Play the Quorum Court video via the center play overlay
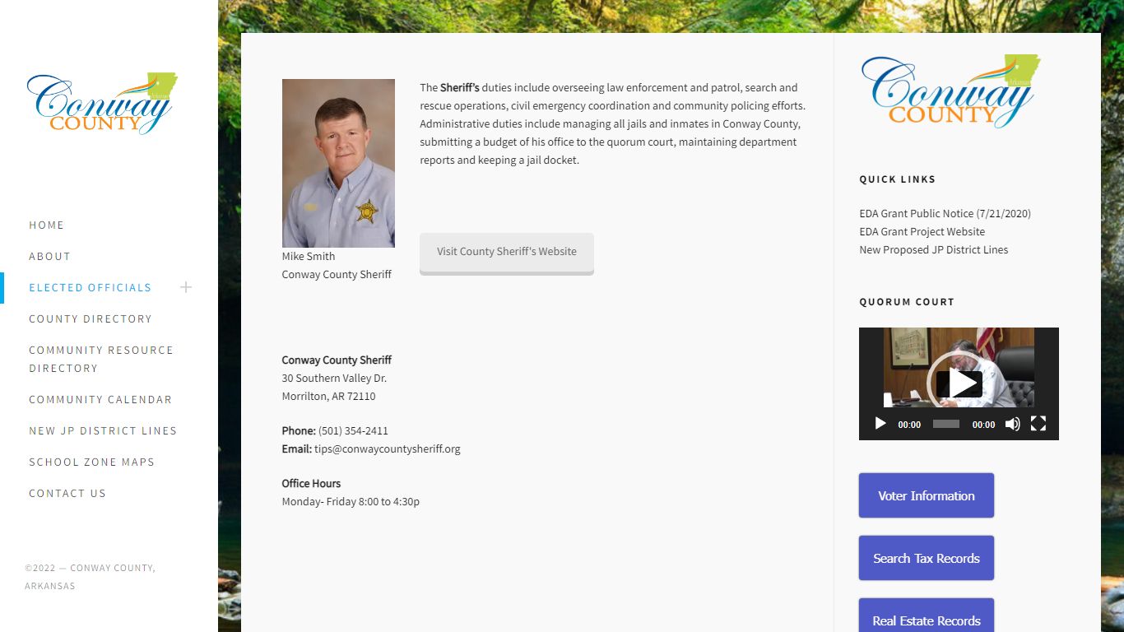 (x=959, y=383)
